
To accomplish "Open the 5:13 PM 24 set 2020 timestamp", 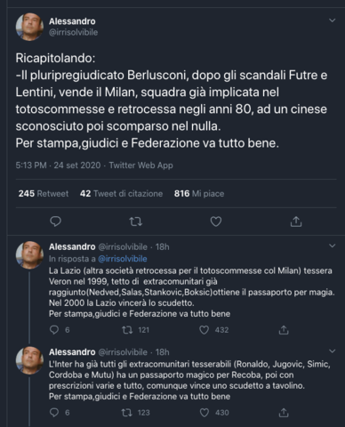I will click(58, 165).
